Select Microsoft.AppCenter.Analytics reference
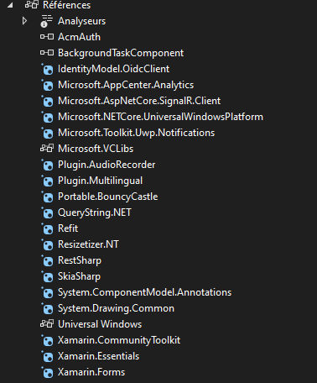 point(126,85)
